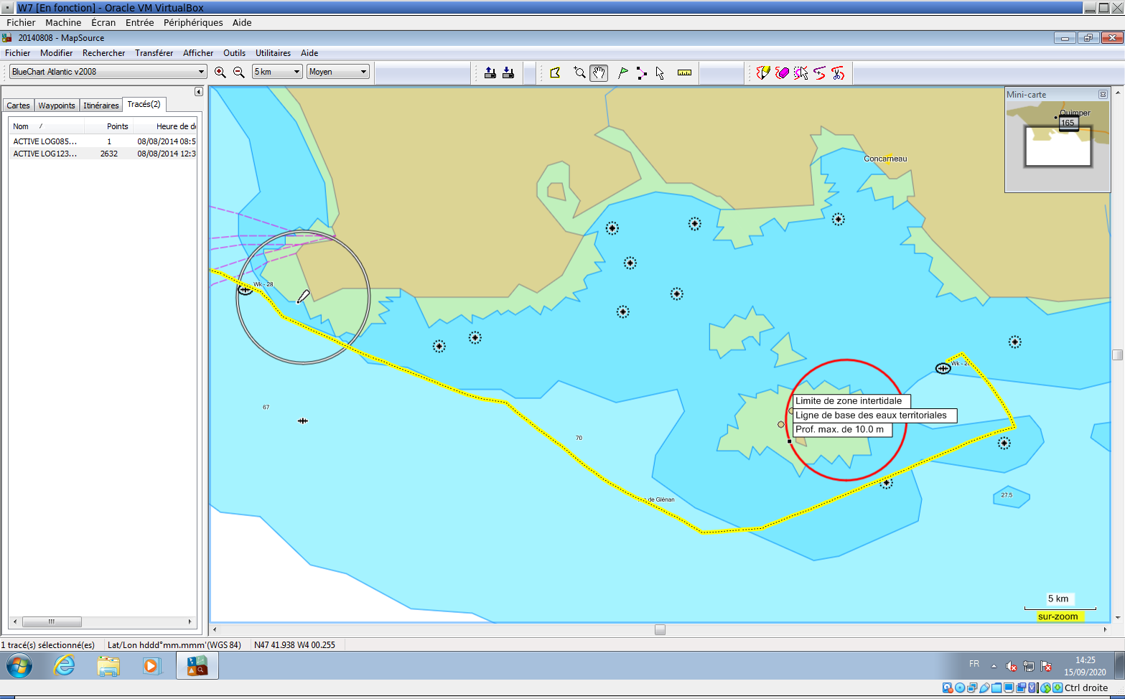Click the zoom out magnifier icon
The height and width of the screenshot is (699, 1125).
click(x=239, y=72)
